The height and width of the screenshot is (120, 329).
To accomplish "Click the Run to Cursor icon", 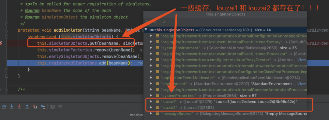I will pyautogui.click(x=43, y=107).
